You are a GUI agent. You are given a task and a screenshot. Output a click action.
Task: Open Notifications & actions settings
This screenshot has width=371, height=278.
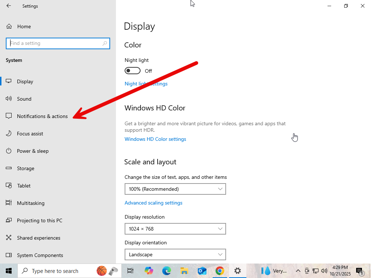tap(42, 116)
